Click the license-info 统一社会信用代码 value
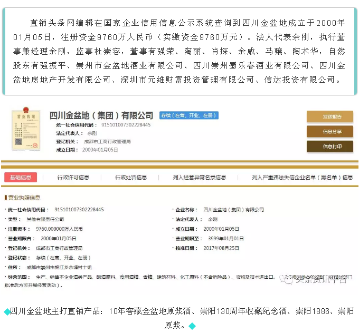 click(79, 210)
